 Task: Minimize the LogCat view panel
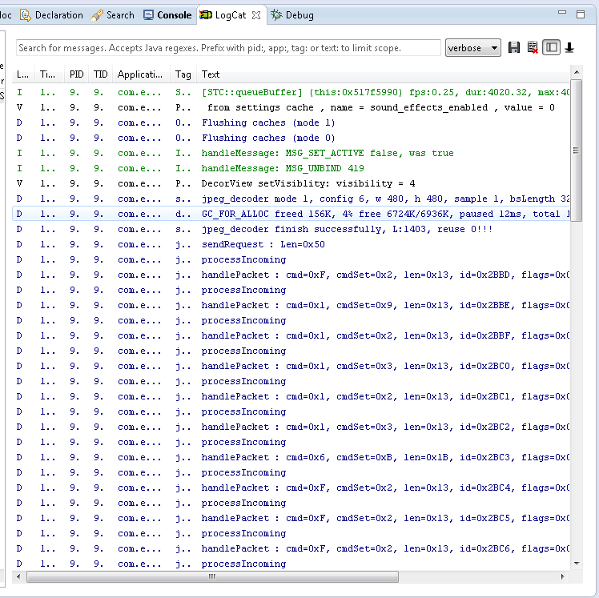(x=562, y=13)
